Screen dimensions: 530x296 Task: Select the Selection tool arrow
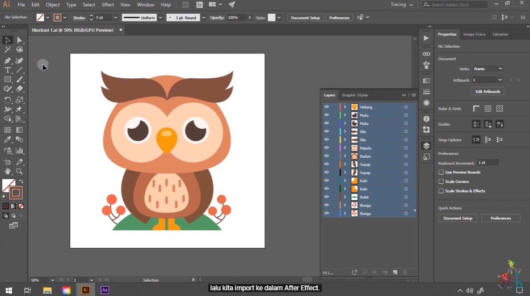click(8, 40)
